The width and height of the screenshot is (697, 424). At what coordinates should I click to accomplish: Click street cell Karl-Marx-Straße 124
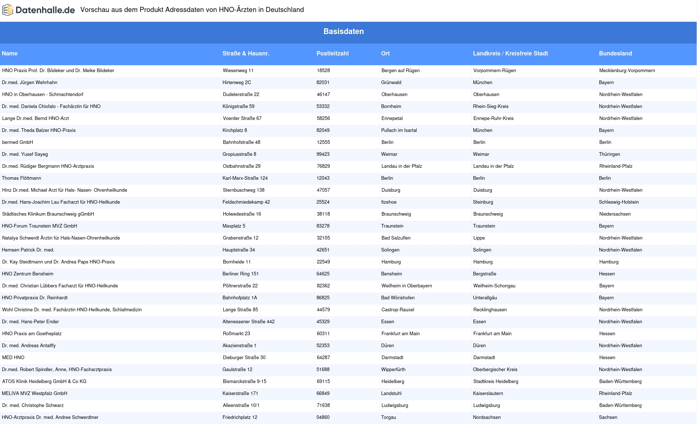click(x=245, y=178)
